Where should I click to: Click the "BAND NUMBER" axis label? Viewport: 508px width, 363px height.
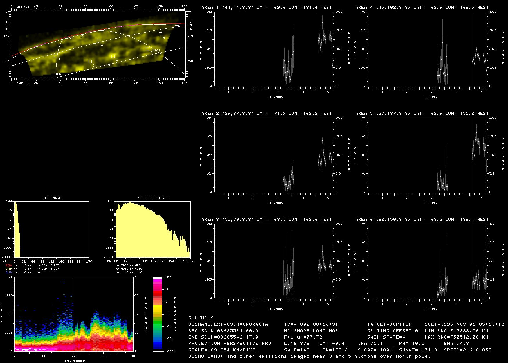[x=74, y=361]
